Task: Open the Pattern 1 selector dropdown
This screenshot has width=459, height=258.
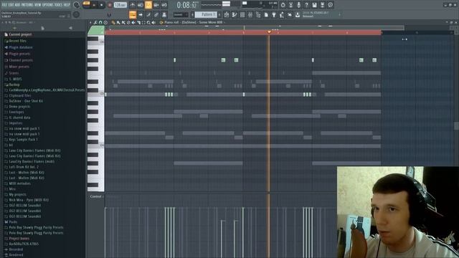Action: [207, 14]
